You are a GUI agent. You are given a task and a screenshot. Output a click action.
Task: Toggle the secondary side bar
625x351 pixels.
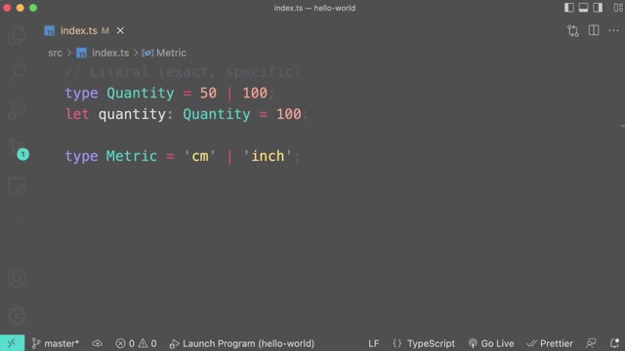[x=598, y=8]
